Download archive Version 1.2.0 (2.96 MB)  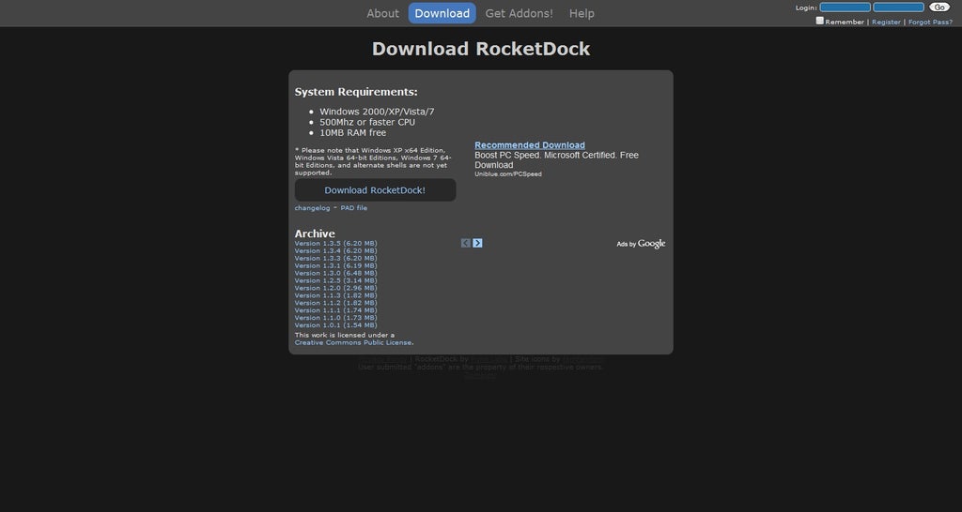[335, 288]
